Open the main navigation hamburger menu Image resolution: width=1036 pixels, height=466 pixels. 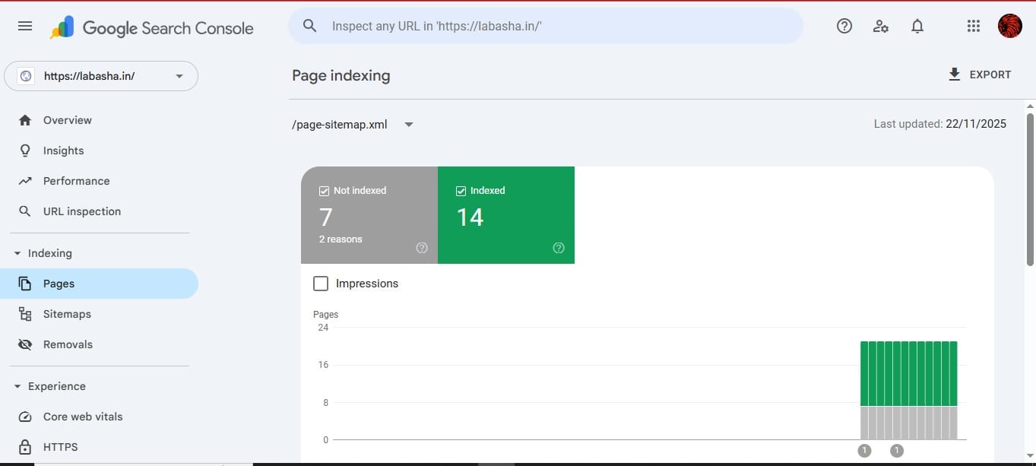(x=24, y=25)
